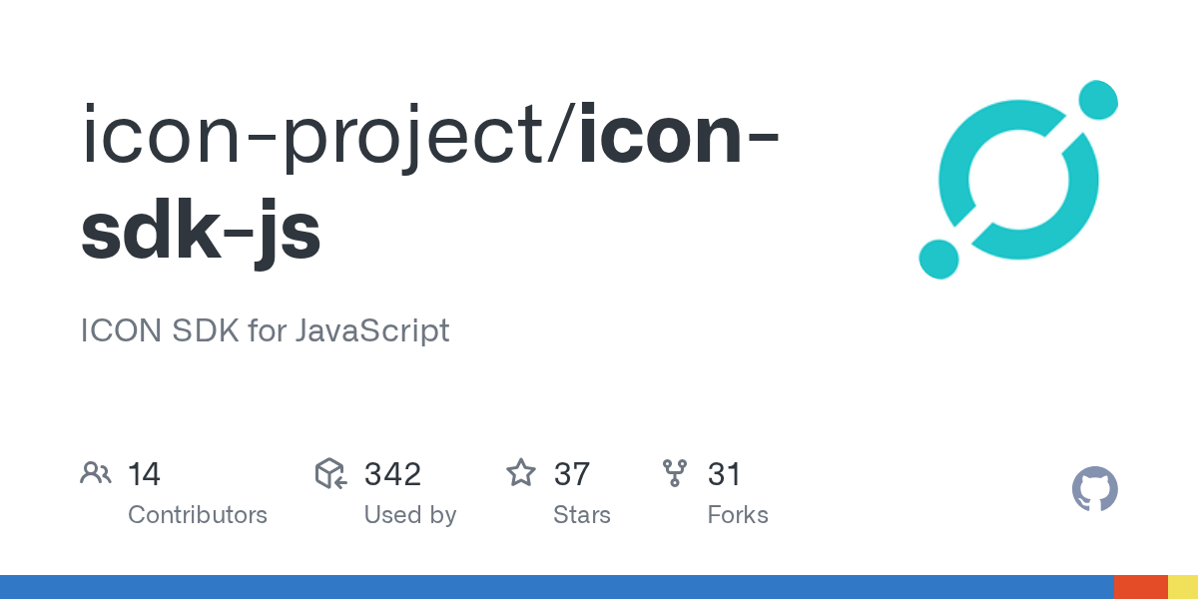Select the ICON SDK for JavaScript description
The height and width of the screenshot is (599, 1198).
pos(265,330)
